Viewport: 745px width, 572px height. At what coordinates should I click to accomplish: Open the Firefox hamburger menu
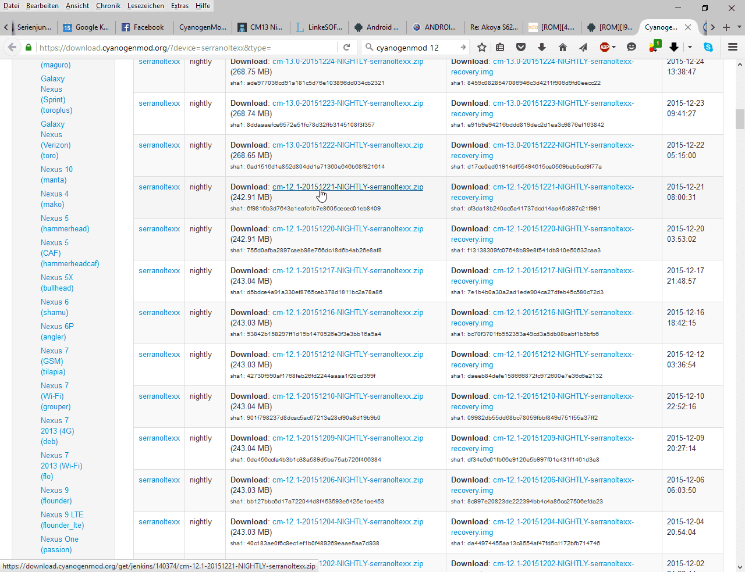tap(733, 47)
